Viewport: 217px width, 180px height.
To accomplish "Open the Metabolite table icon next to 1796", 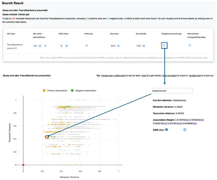I will [144, 46].
